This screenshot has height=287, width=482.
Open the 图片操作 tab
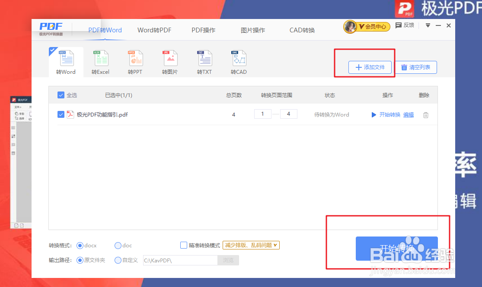[x=253, y=30]
